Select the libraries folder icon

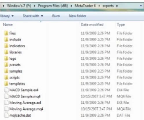6,52
